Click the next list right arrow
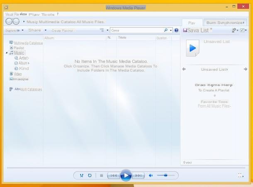253x187 pixels. 246,69
